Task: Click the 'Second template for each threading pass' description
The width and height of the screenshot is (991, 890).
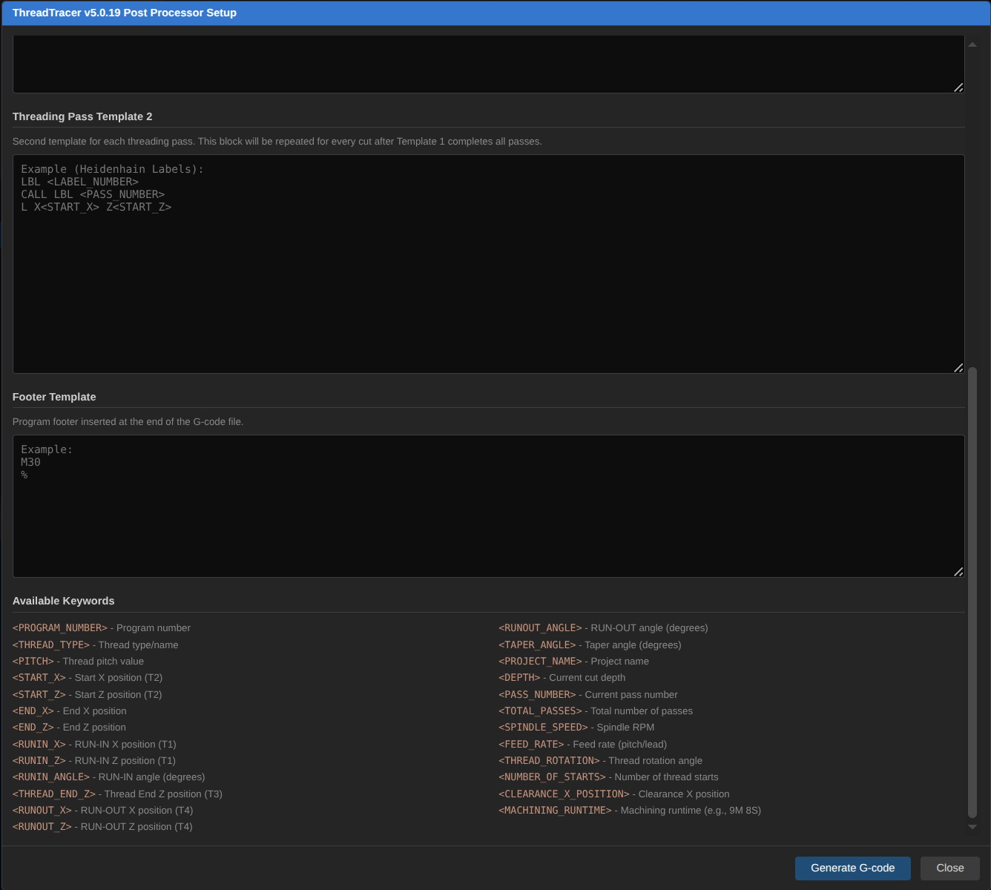Action: click(x=277, y=142)
